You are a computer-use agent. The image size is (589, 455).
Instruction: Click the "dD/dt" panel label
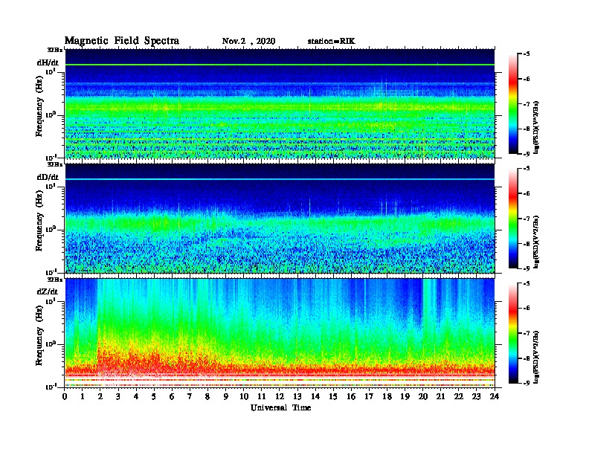(48, 177)
